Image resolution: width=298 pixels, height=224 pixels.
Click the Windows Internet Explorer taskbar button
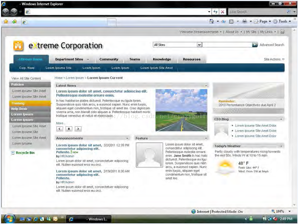click(89, 219)
